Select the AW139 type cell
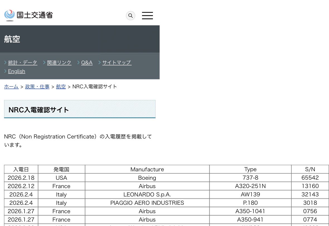The image size is (329, 226). tap(250, 195)
